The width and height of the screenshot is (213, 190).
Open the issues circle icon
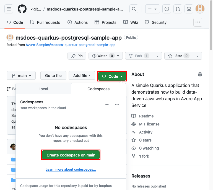pyautogui.click(x=167, y=9)
